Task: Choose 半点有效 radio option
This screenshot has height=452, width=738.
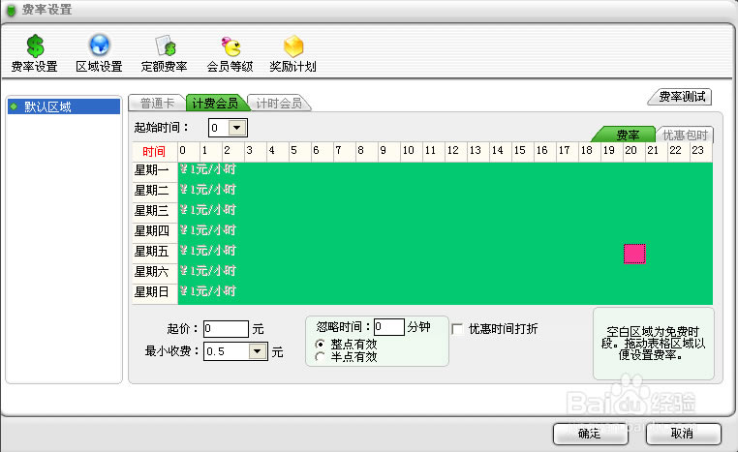Action: click(322, 357)
